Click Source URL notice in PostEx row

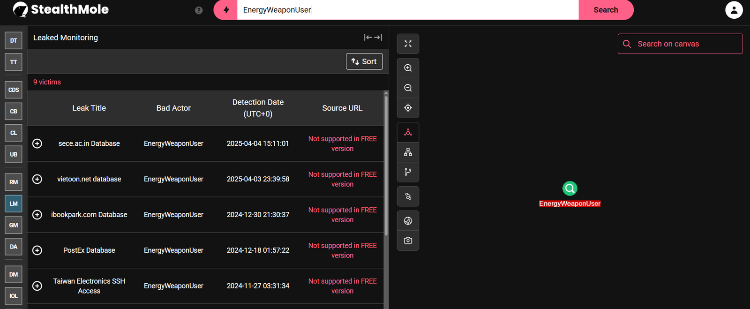pos(342,250)
